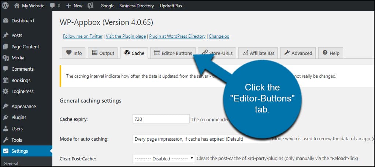Open the Media menu item
This screenshot has width=375, height=167.
(26, 57)
